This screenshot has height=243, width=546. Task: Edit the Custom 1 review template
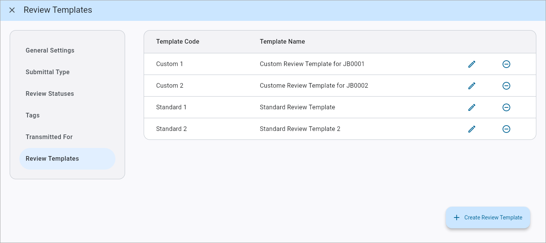tap(472, 64)
